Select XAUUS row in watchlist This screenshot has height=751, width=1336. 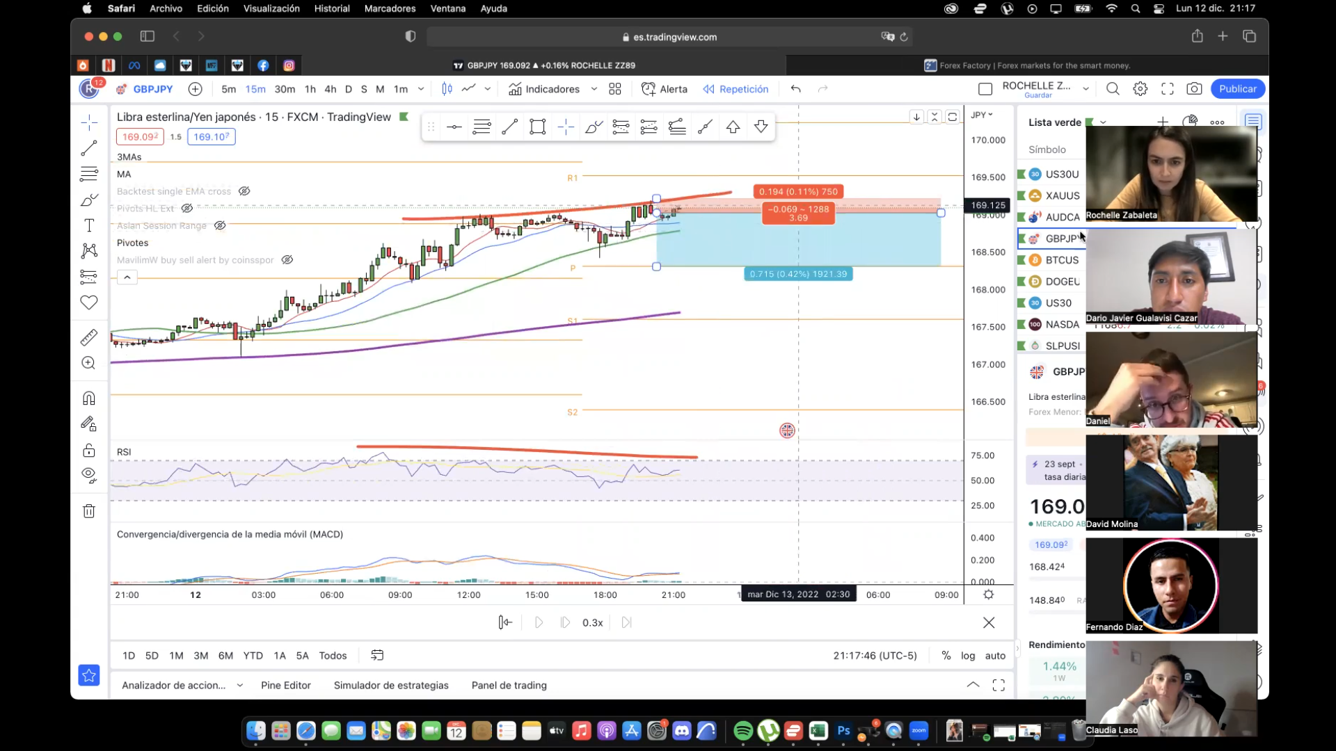[x=1052, y=195]
